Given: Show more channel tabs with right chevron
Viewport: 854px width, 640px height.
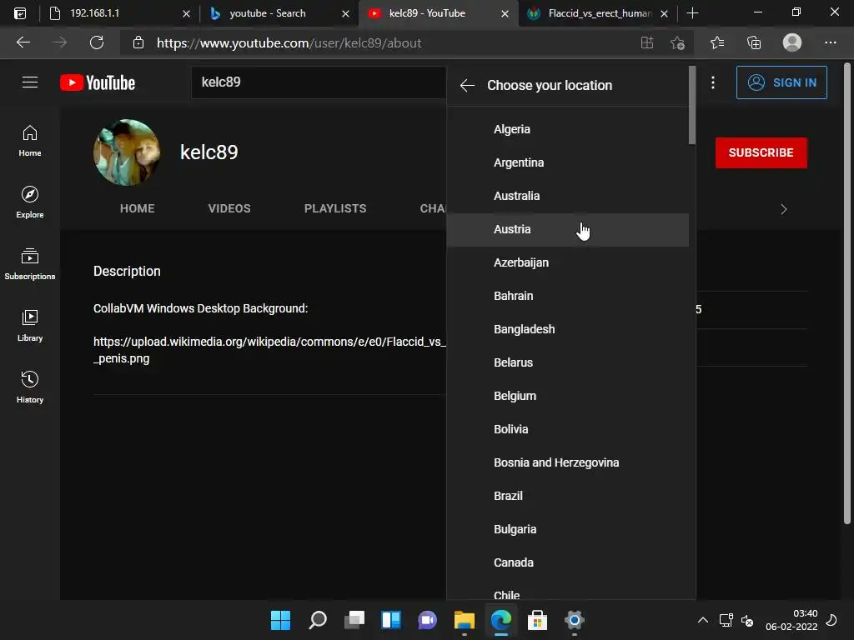Looking at the screenshot, I should (784, 209).
